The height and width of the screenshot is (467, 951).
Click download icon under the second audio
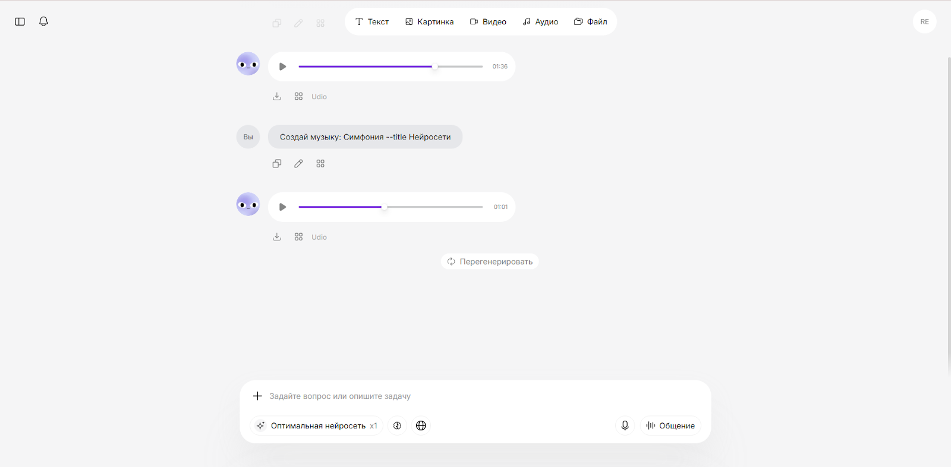click(277, 237)
